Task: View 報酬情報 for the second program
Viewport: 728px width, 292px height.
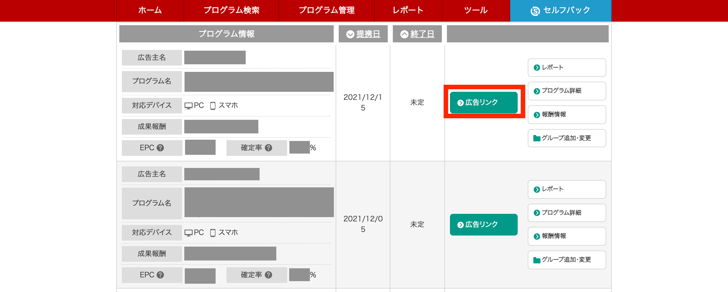Action: click(x=566, y=236)
